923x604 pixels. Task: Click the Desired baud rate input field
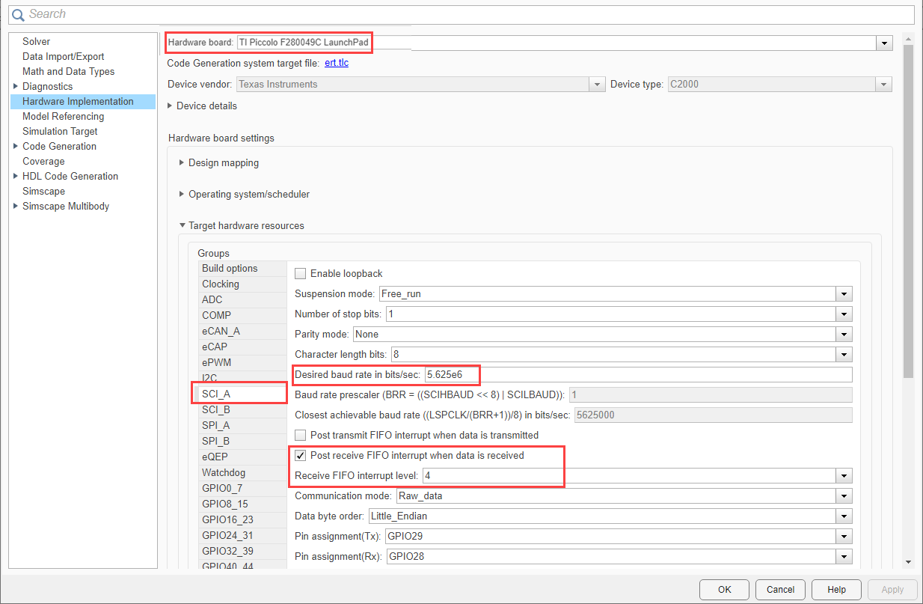(x=638, y=374)
